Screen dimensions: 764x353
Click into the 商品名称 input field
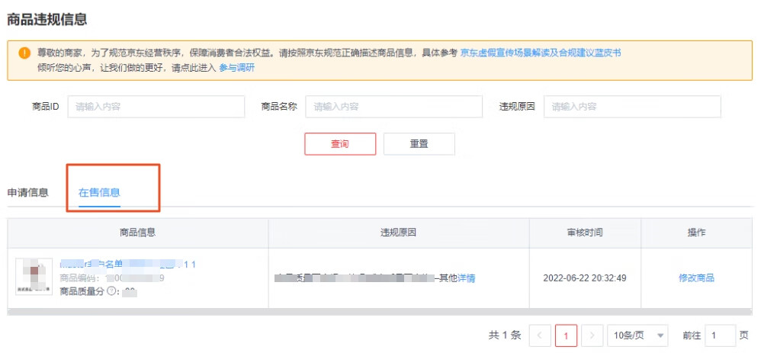[x=393, y=107]
